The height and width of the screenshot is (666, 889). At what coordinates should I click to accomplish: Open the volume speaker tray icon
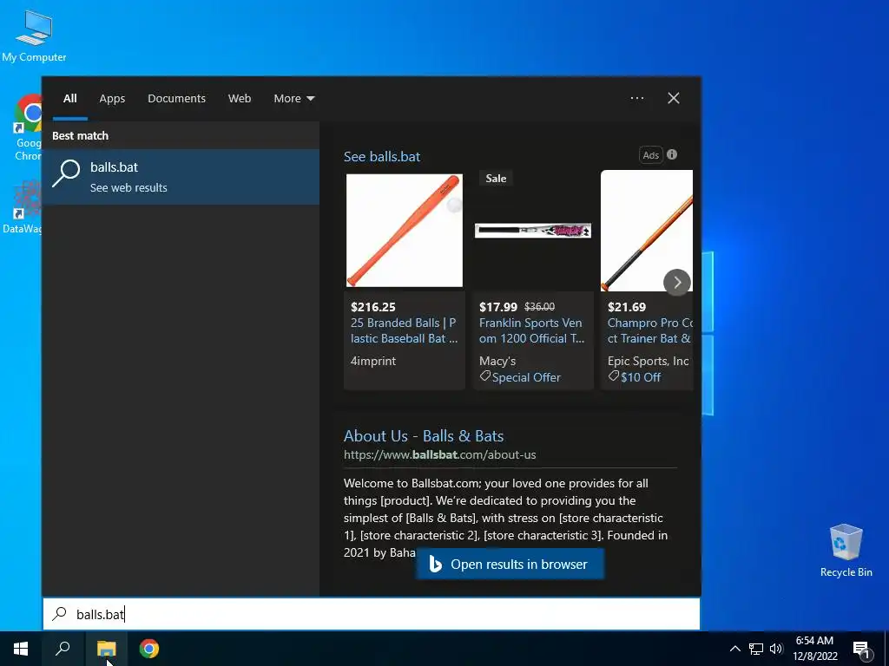[776, 649]
